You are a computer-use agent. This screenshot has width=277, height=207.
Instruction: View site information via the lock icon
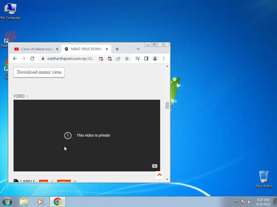point(43,58)
